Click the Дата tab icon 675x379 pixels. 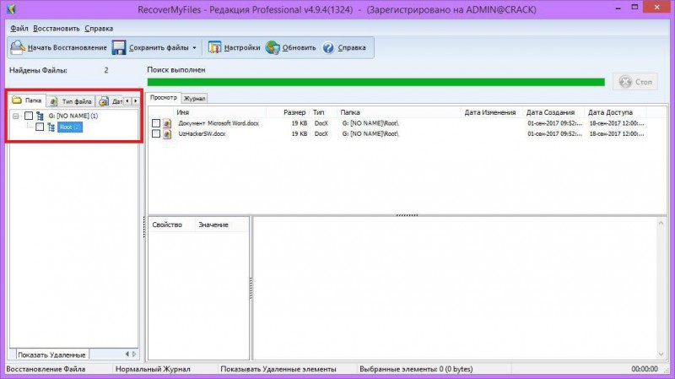click(x=104, y=101)
